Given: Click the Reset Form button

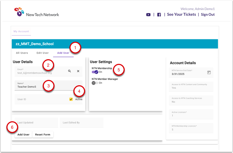Looking at the screenshot, I should [x=43, y=134].
